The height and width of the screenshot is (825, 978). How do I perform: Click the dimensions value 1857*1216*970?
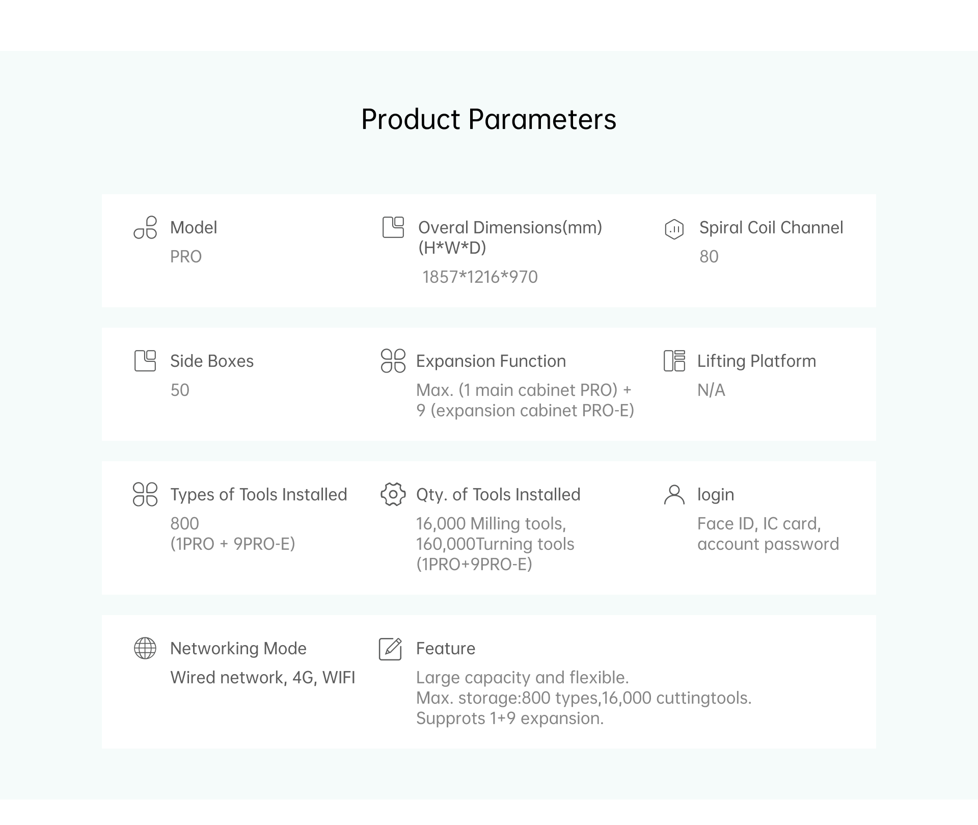point(480,277)
